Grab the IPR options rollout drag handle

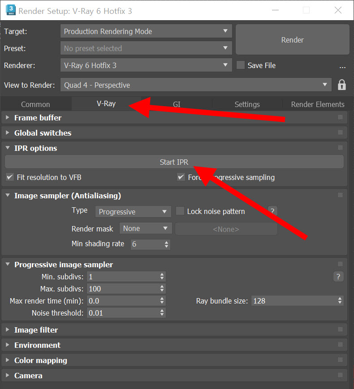(x=341, y=148)
